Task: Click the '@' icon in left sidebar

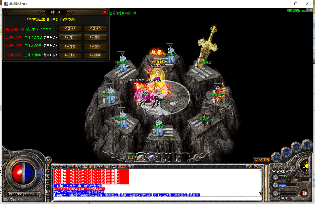Action: click(48, 196)
